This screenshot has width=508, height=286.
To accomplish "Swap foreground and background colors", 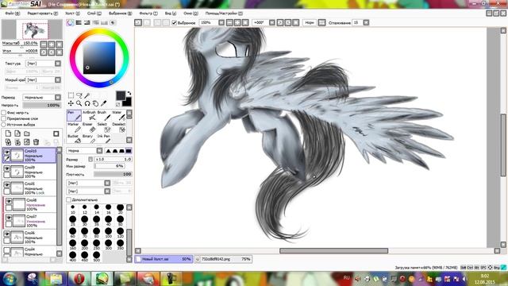I will click(x=129, y=94).
